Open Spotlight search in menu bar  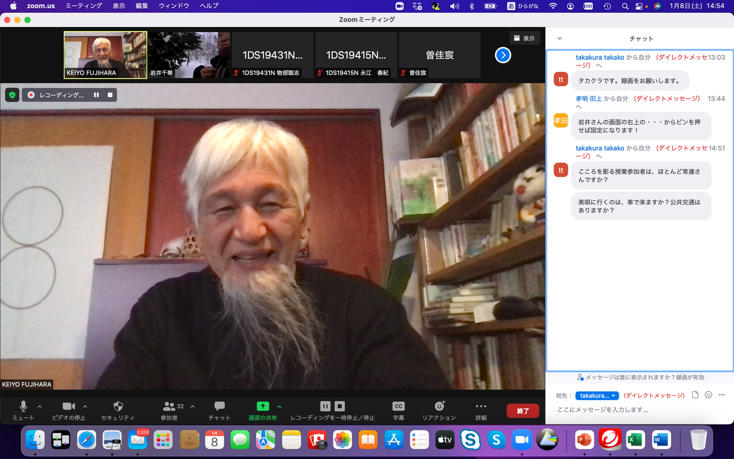coord(624,6)
